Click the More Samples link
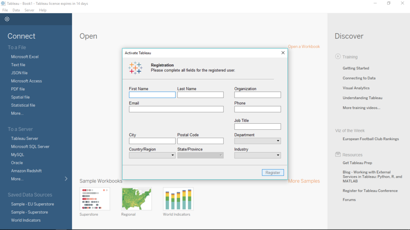 point(303,181)
